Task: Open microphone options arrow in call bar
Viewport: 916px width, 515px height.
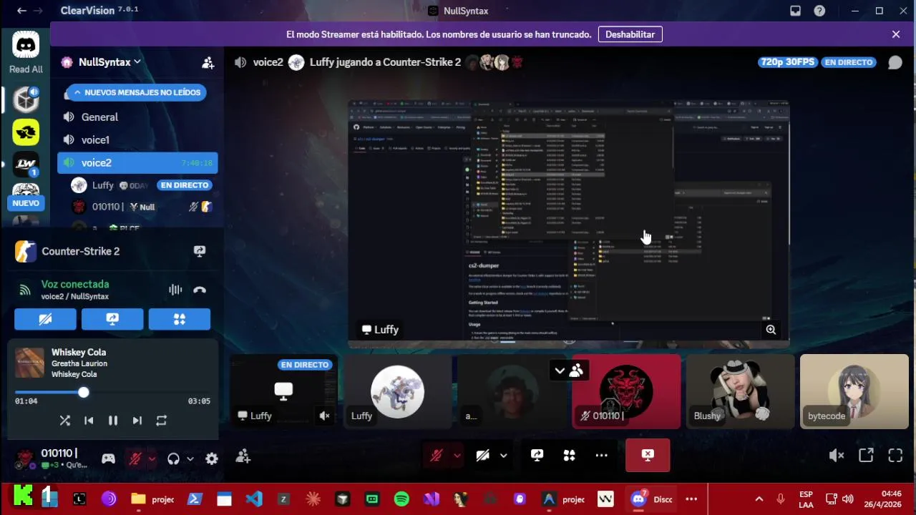Action: click(457, 455)
